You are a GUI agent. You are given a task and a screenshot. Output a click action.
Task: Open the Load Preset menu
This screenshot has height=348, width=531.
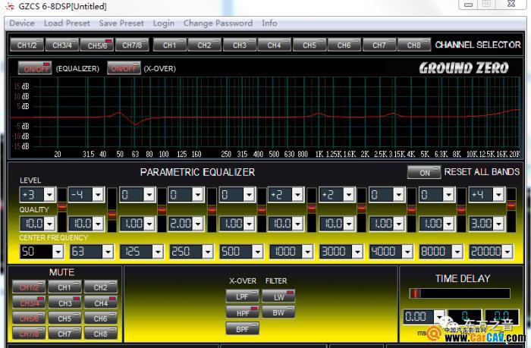tap(67, 23)
